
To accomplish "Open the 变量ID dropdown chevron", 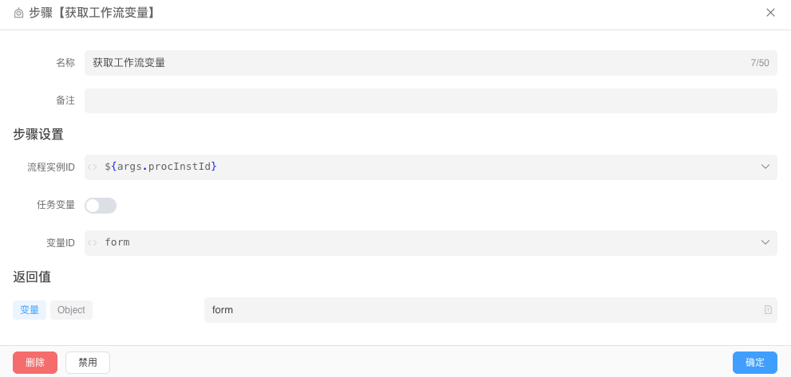I will pyautogui.click(x=765, y=242).
